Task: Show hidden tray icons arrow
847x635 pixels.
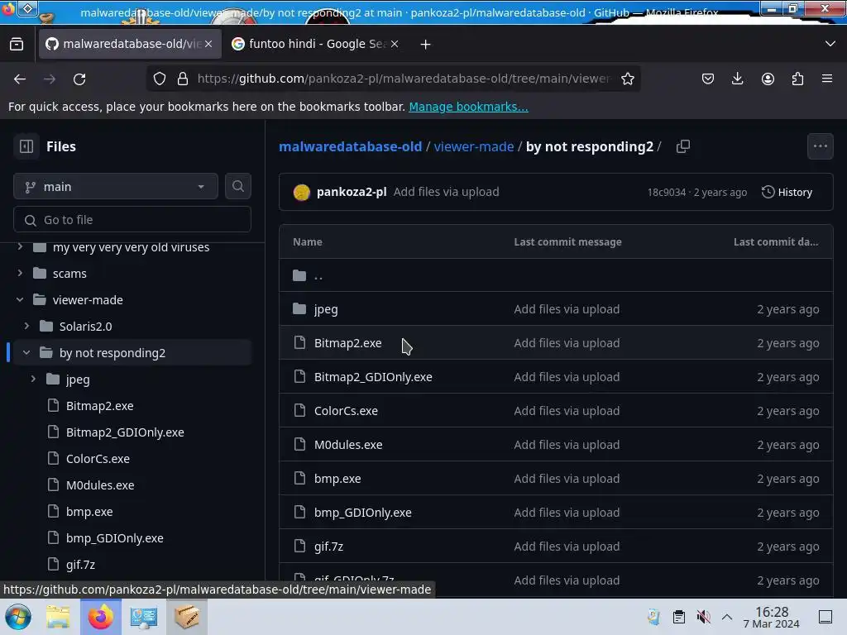Action: tap(727, 617)
